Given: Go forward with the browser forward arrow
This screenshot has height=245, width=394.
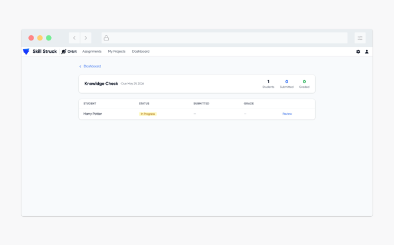Looking at the screenshot, I should point(86,38).
